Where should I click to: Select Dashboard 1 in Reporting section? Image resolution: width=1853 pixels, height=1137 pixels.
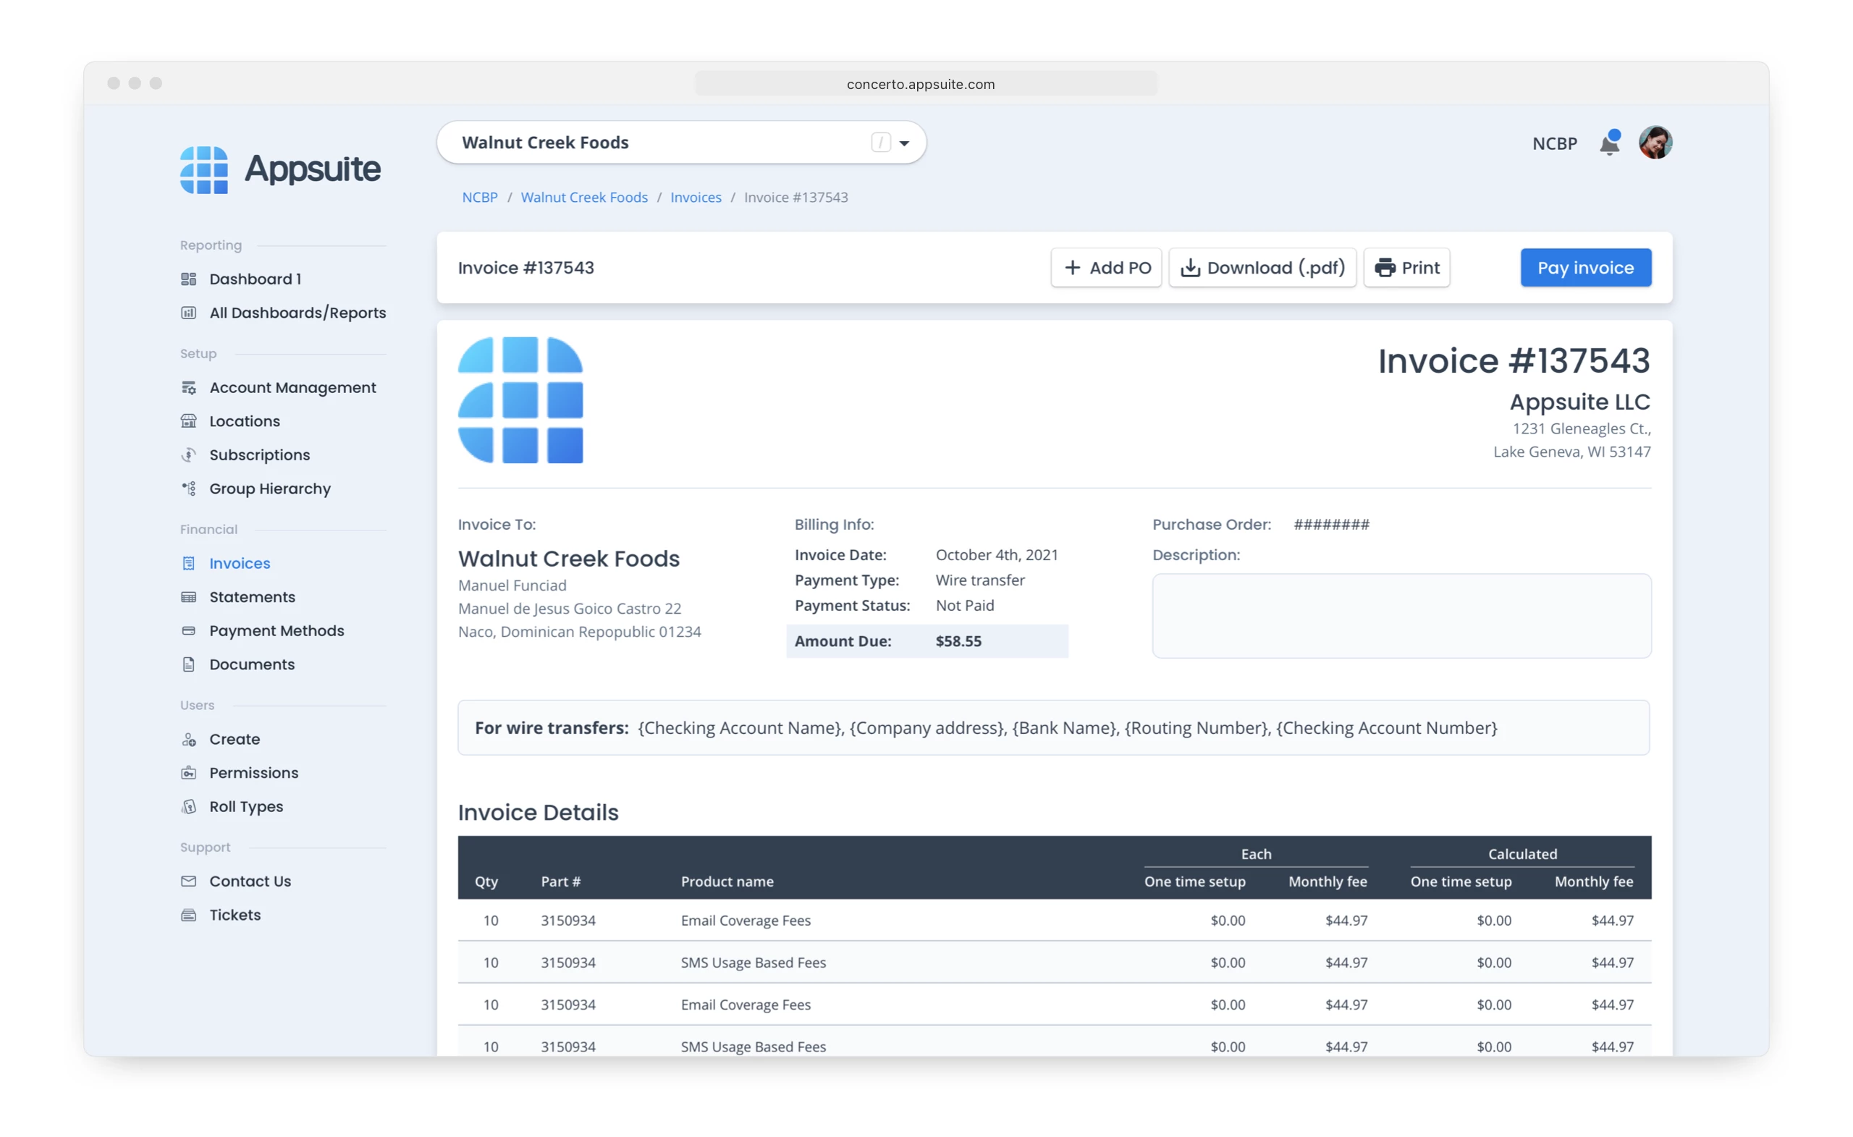pos(255,279)
